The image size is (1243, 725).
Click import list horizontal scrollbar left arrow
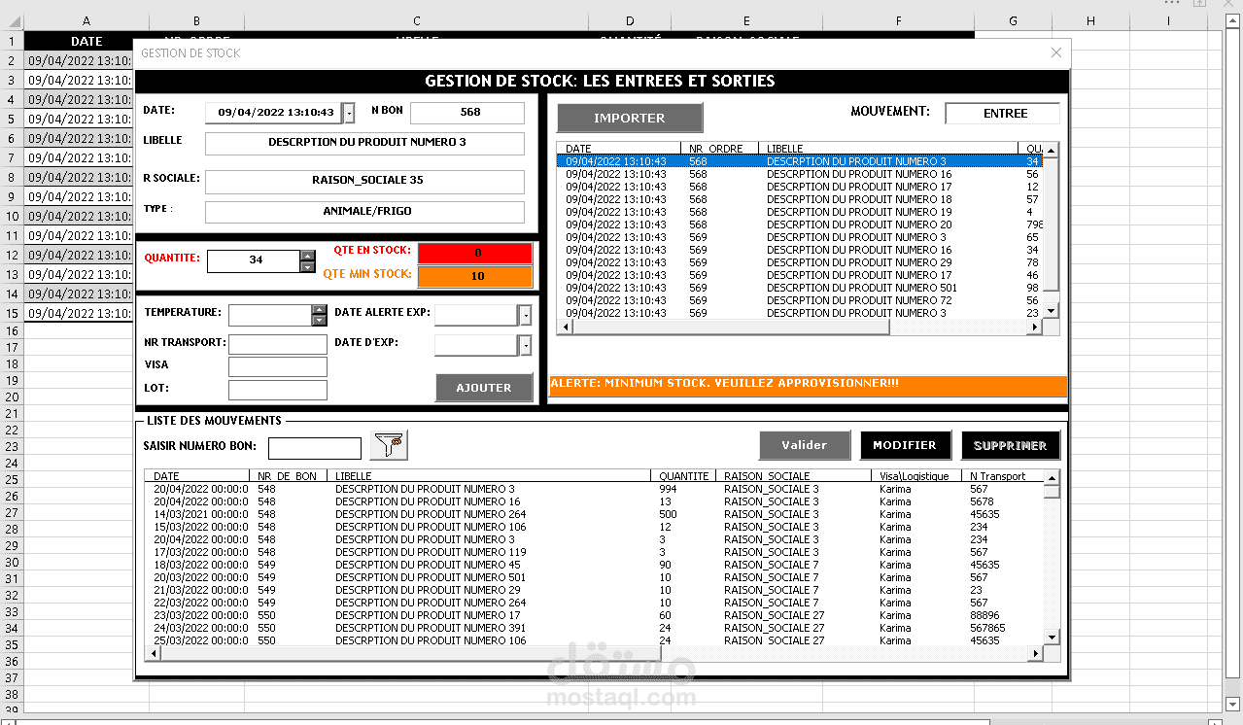click(x=565, y=328)
